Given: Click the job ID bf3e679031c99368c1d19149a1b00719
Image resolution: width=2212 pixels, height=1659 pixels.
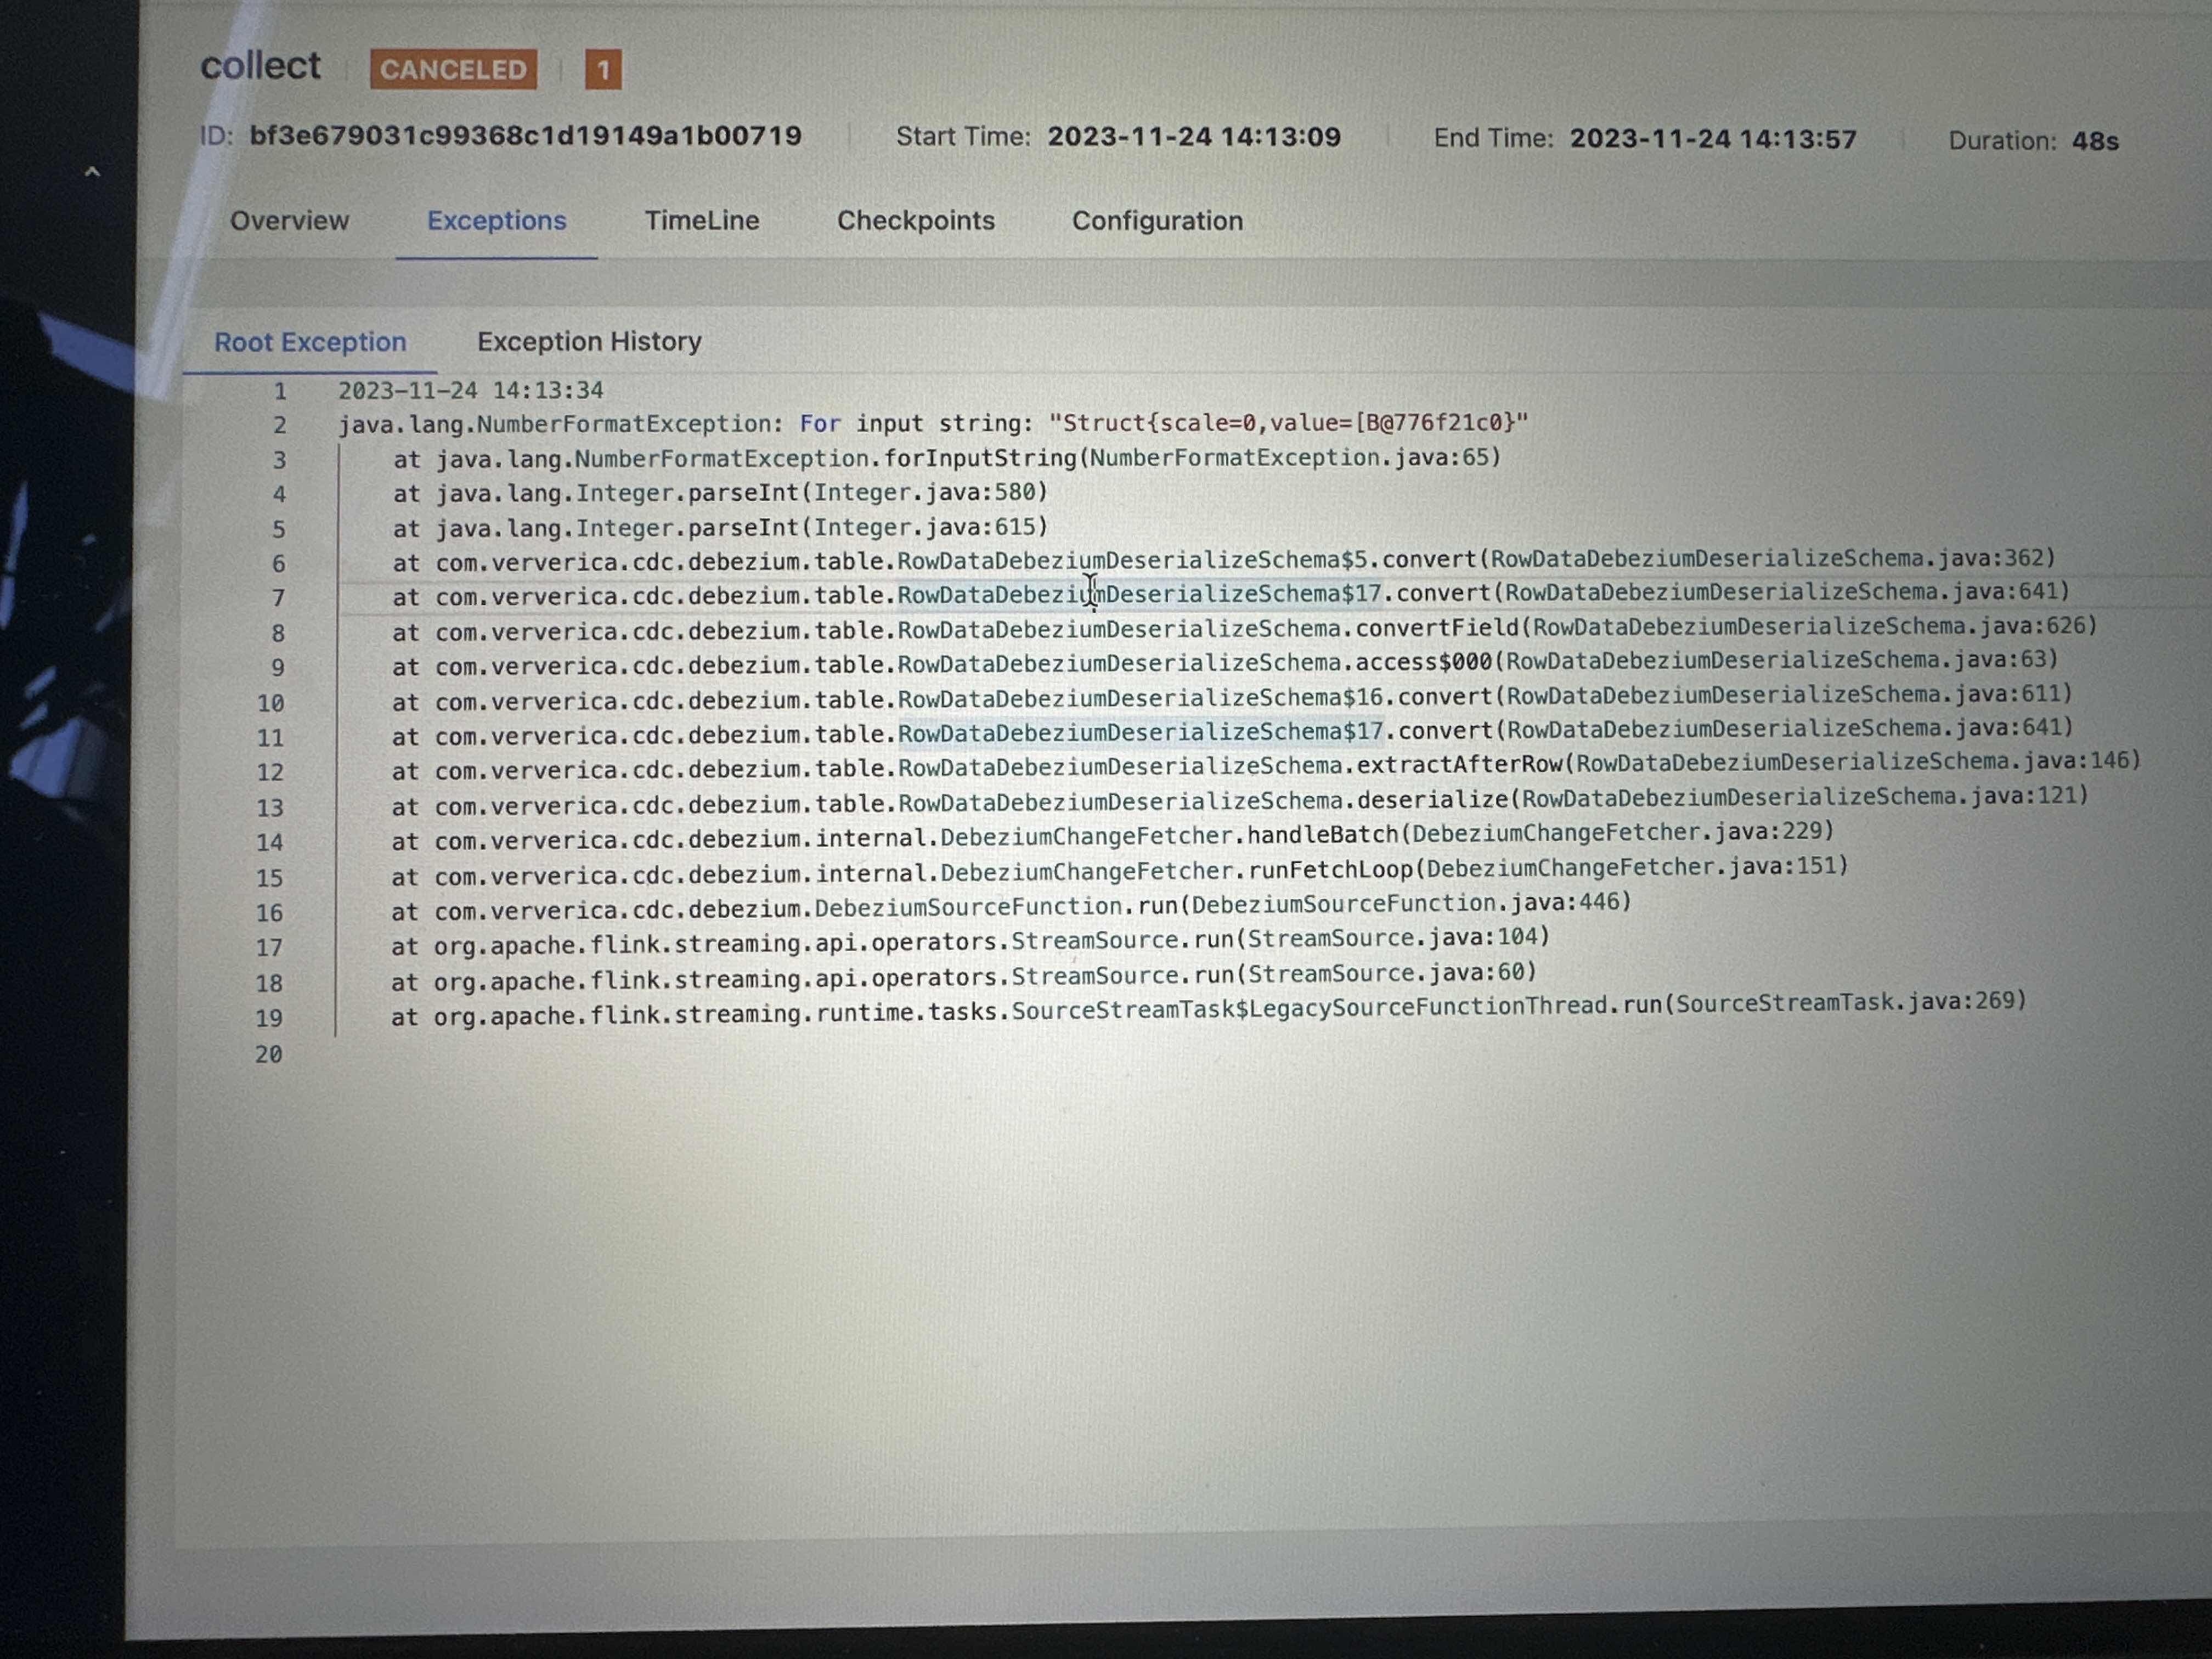Looking at the screenshot, I should pyautogui.click(x=525, y=136).
